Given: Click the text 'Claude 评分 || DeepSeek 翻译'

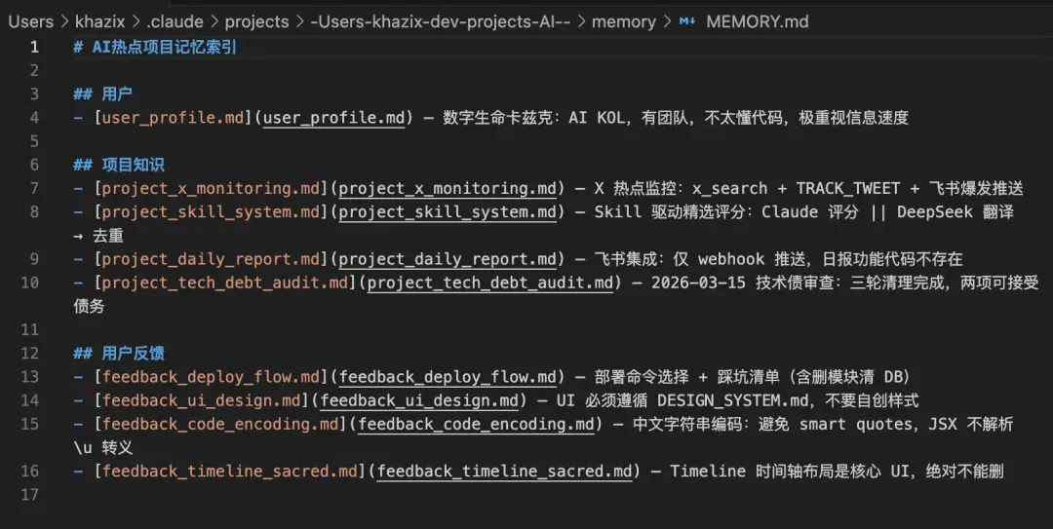Looking at the screenshot, I should (887, 212).
